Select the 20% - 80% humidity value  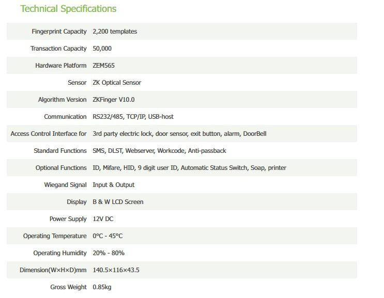coord(109,253)
